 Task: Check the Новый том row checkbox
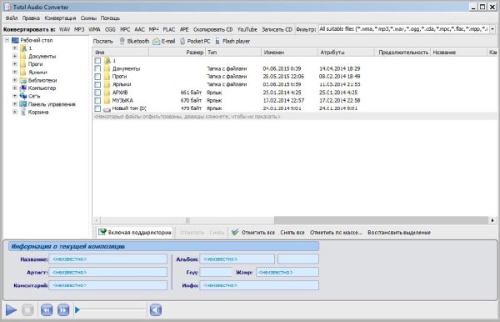click(x=97, y=108)
